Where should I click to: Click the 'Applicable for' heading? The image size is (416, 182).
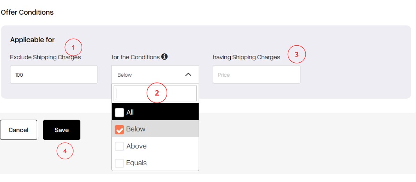pos(32,40)
